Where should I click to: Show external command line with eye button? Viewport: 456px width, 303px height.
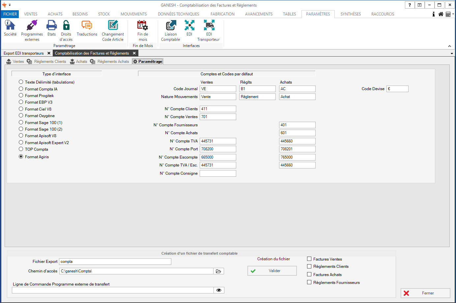click(x=219, y=290)
